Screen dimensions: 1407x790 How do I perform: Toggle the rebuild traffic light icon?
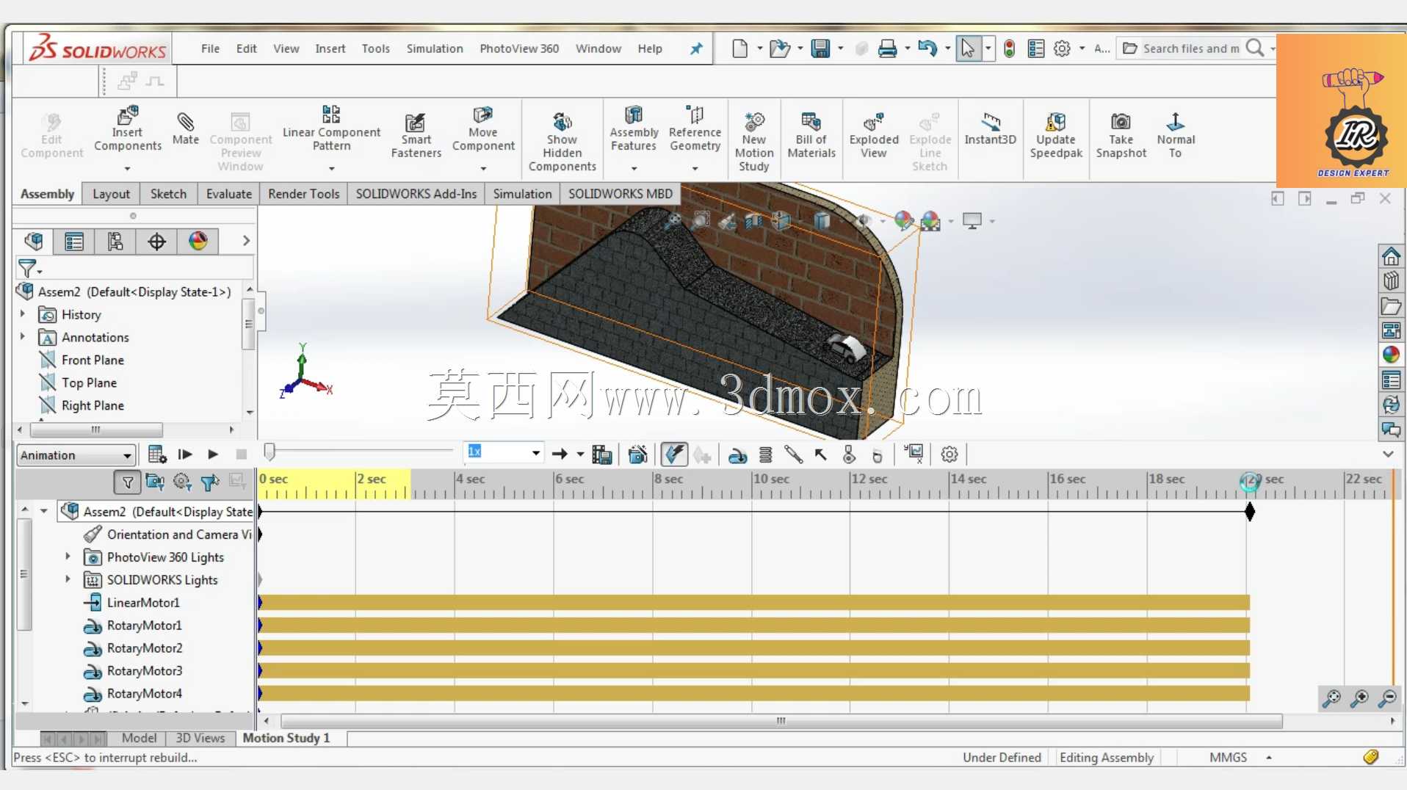[1010, 48]
